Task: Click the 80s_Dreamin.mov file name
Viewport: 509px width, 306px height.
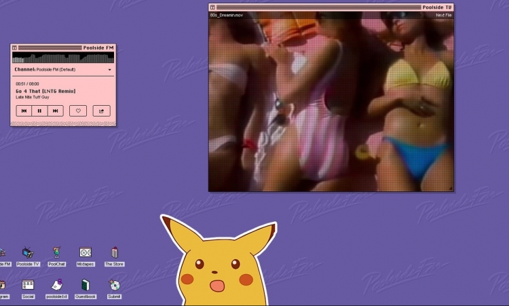Action: click(x=227, y=15)
